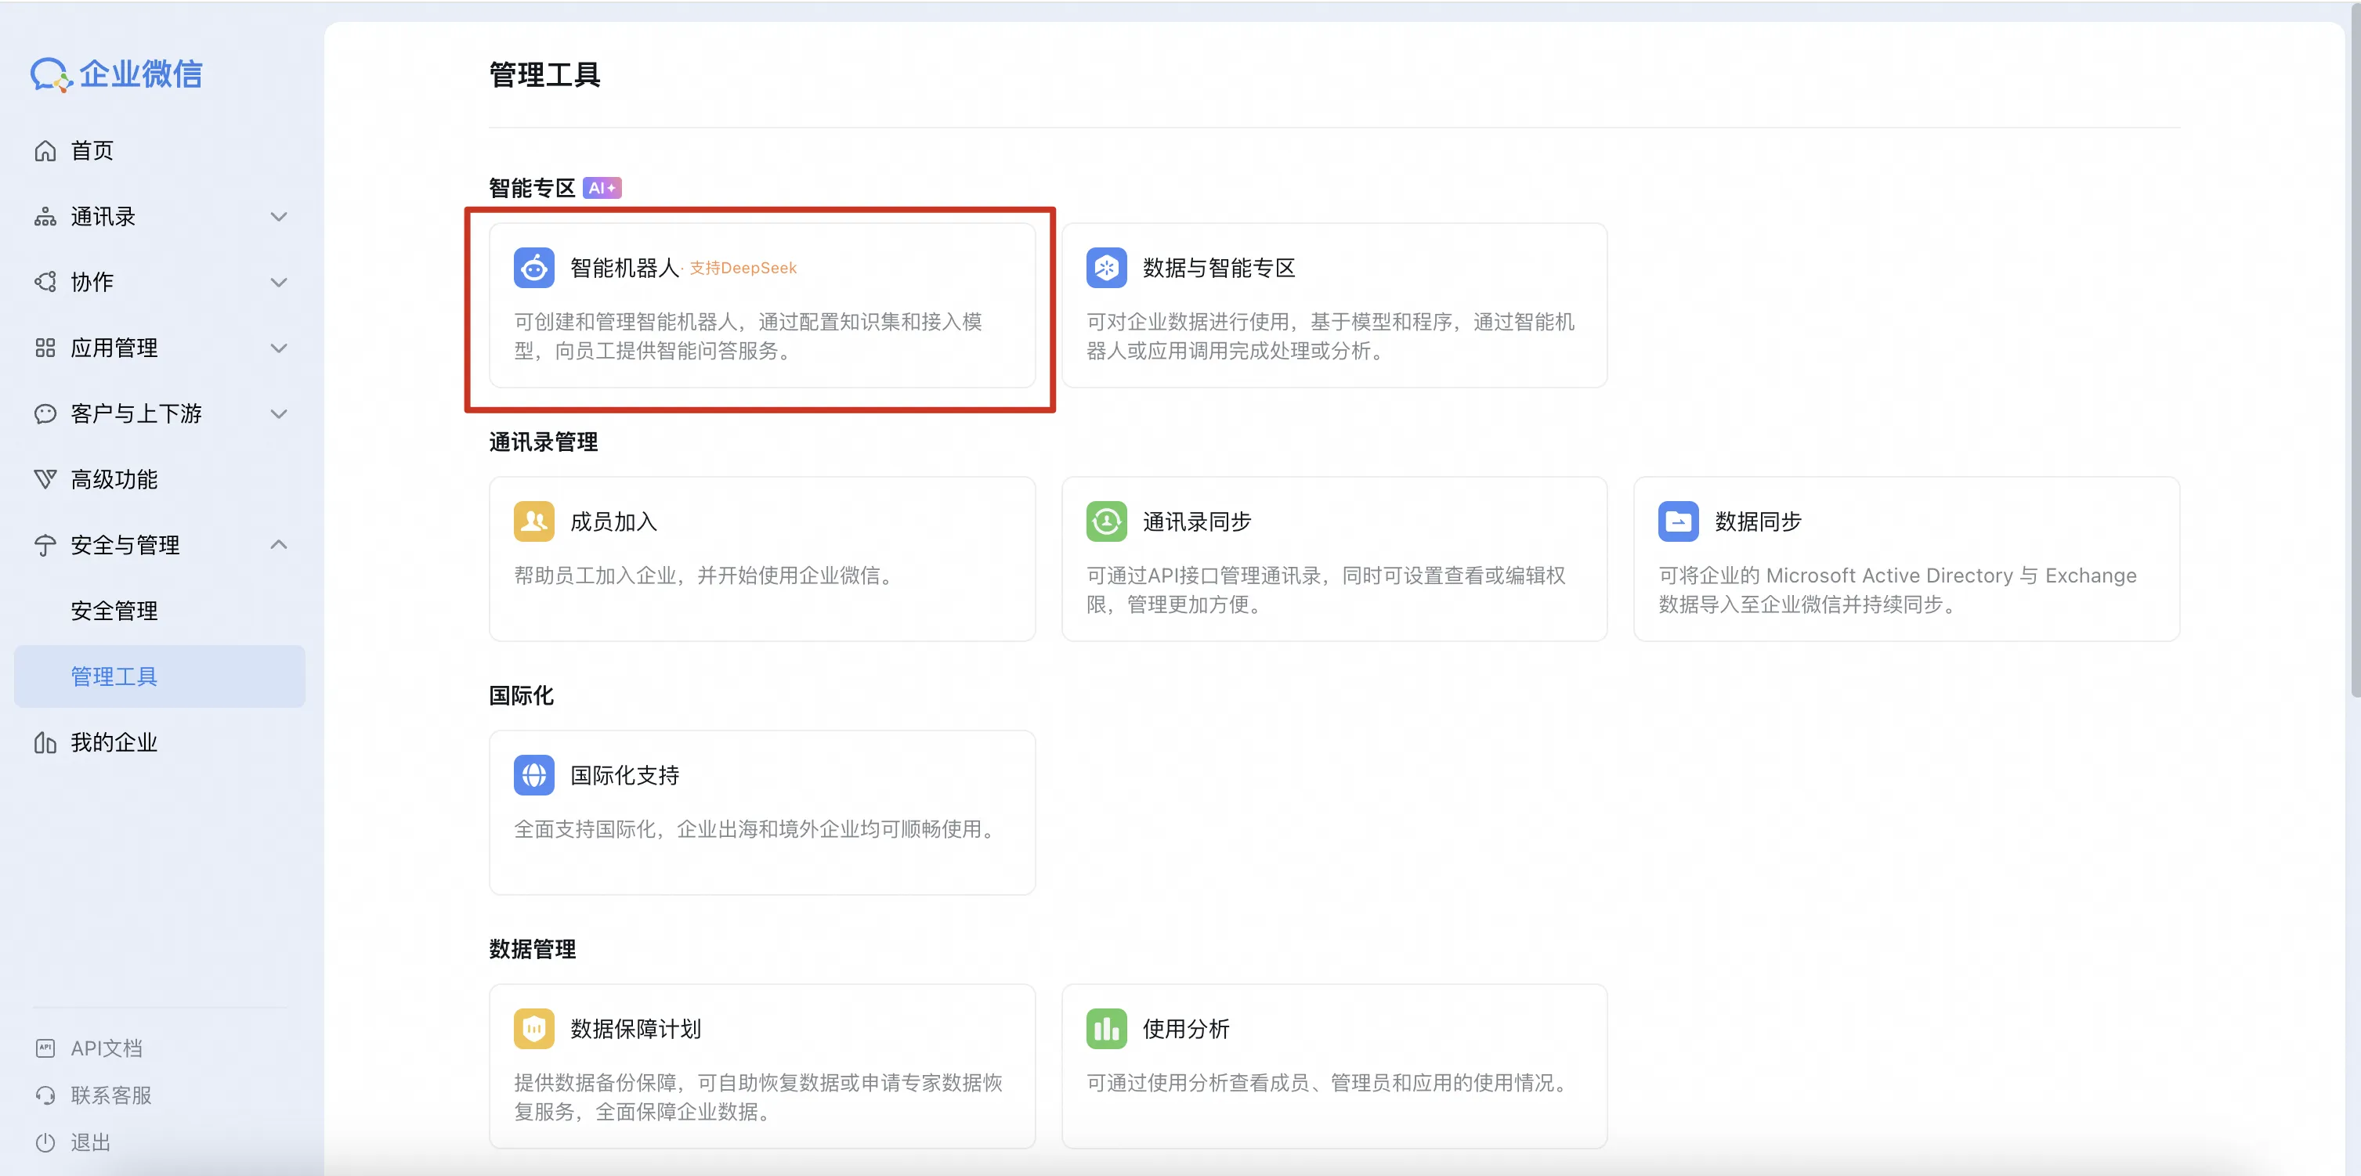This screenshot has height=1176, width=2361.
Task: Switch to 安全管理 in sidebar
Action: tap(114, 610)
